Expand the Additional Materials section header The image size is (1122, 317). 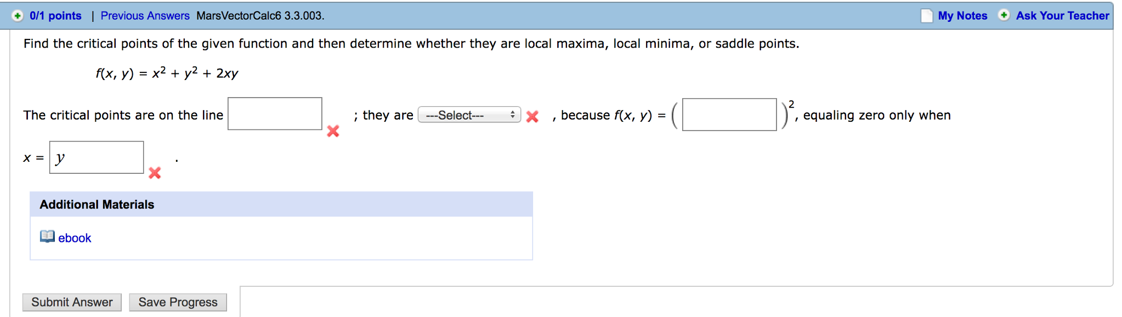(x=97, y=204)
